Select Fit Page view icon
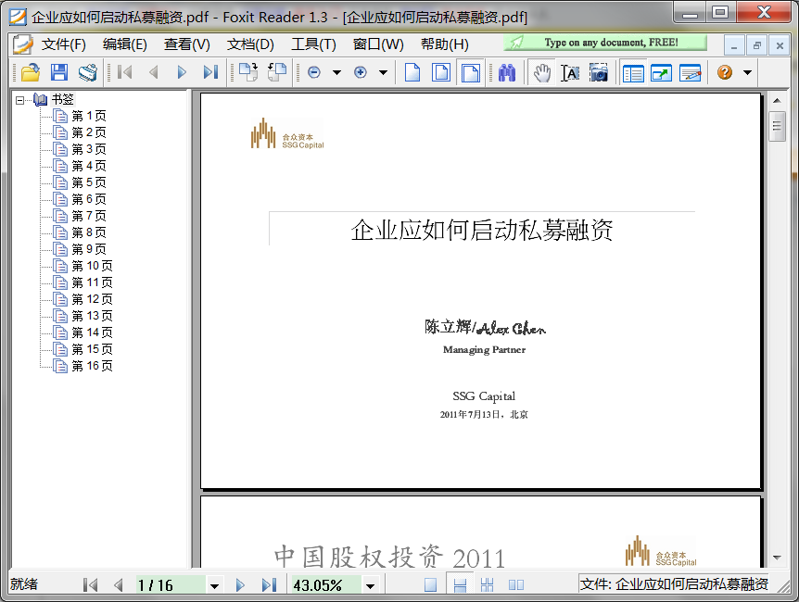Image resolution: width=799 pixels, height=602 pixels. [x=441, y=73]
